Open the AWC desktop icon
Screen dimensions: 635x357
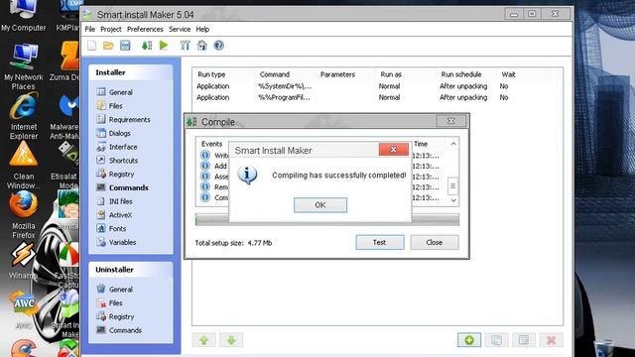coord(24,309)
